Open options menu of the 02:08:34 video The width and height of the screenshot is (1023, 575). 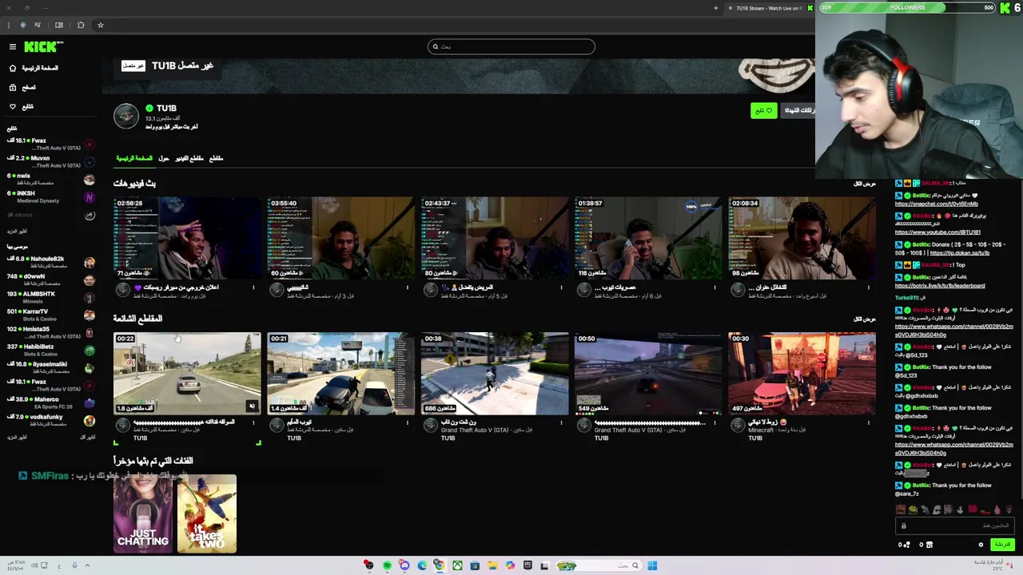[x=869, y=287]
